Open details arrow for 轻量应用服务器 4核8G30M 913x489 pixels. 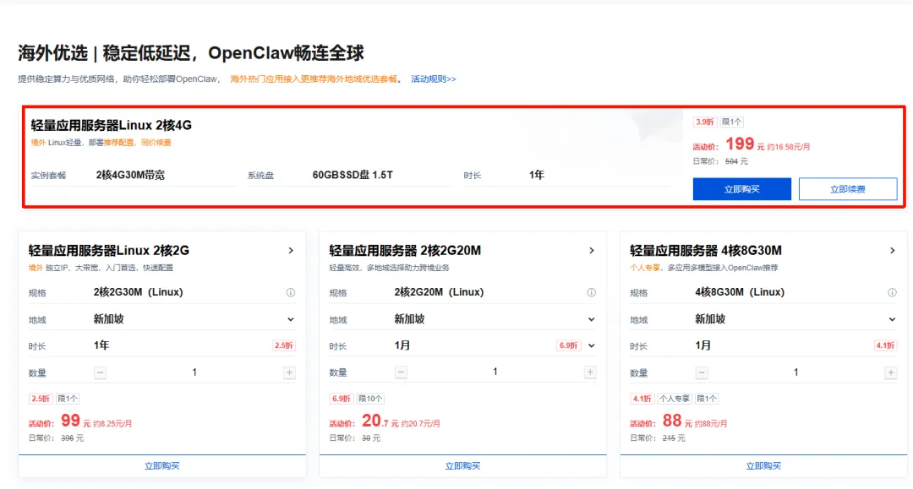[892, 251]
